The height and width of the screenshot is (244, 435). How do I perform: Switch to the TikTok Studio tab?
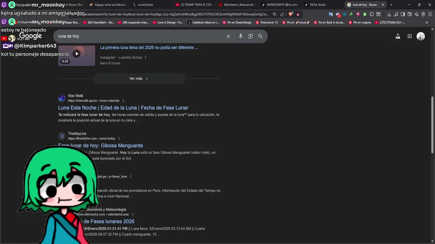point(323,5)
